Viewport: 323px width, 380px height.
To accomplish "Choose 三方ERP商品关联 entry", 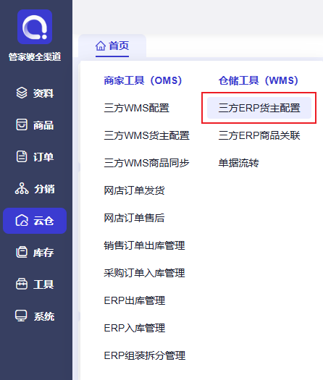I will click(259, 135).
